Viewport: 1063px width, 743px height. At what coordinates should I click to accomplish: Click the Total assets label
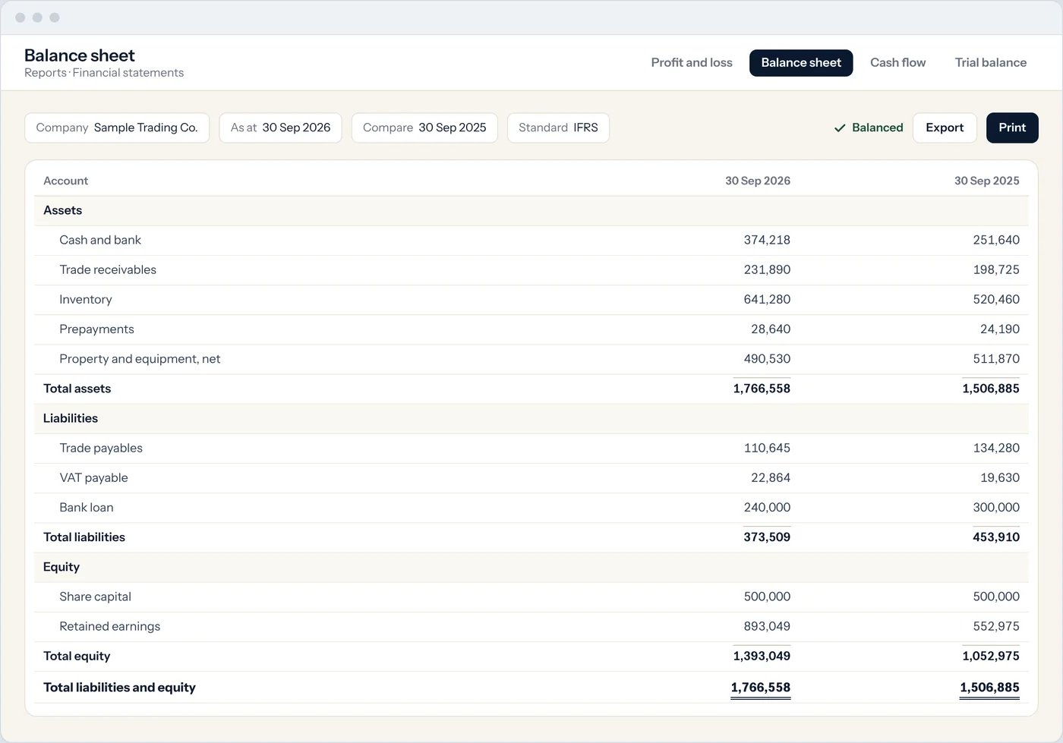point(77,389)
